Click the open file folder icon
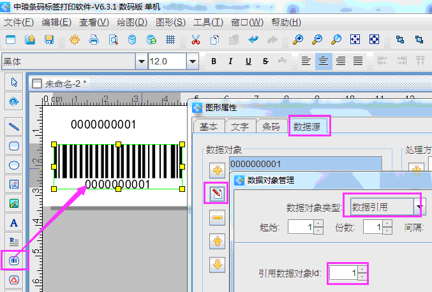 coord(30,40)
